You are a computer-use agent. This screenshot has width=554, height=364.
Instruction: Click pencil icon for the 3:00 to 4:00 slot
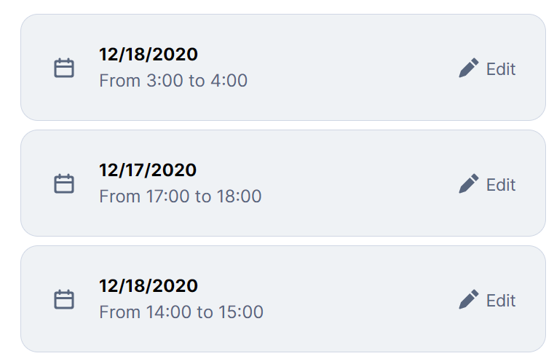click(469, 68)
